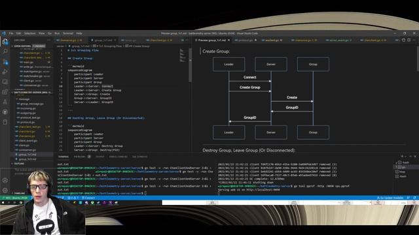
Task: Open the Manage gear icon
Action: click(5, 190)
